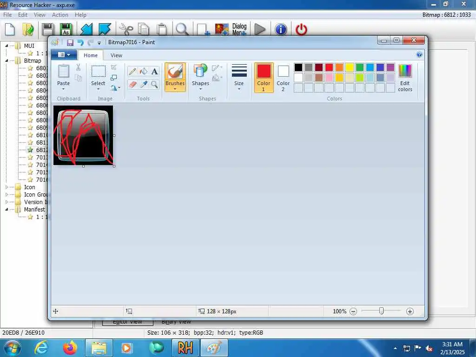Screen dimensions: 476x357
Task: Click the Undo arrow in Paint title bar
Action: click(x=80, y=42)
